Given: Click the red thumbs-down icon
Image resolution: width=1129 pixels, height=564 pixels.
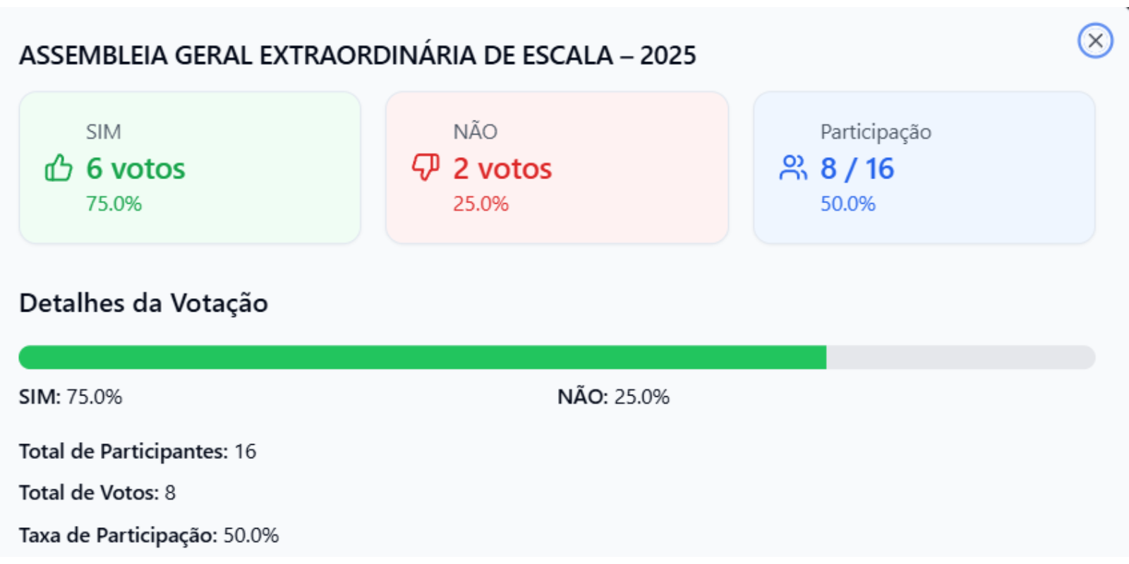Looking at the screenshot, I should coord(425,168).
